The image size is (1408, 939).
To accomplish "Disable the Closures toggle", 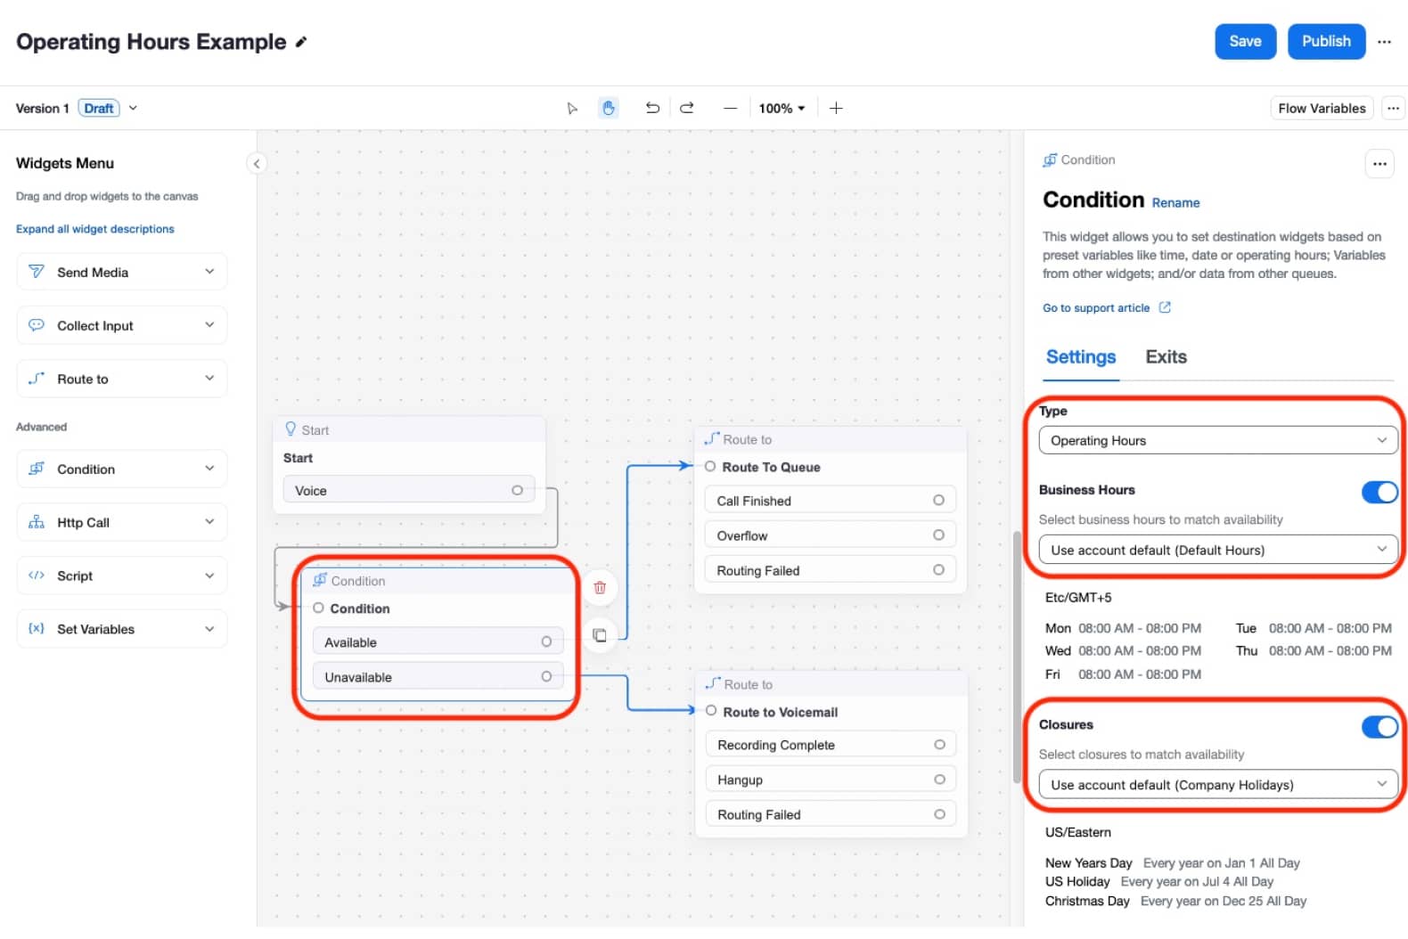I will click(1379, 727).
